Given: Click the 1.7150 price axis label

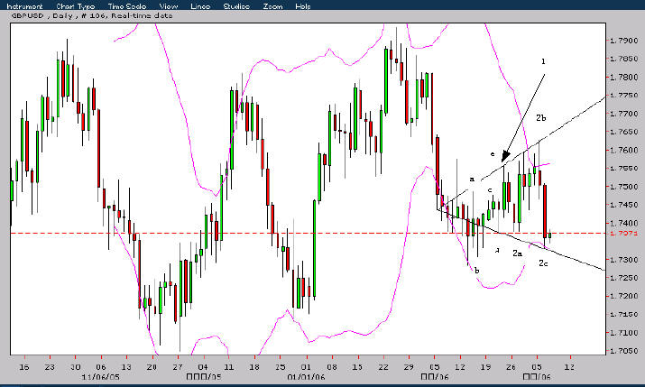Looking at the screenshot, I should (624, 314).
